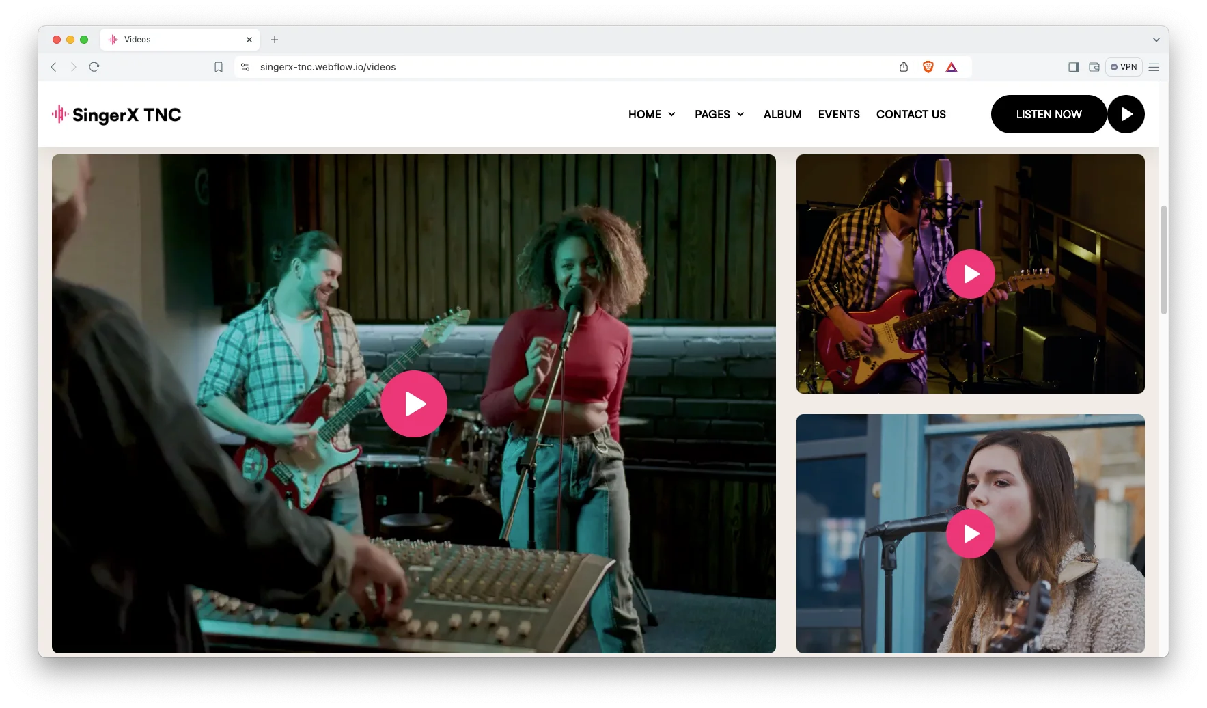Expand the HOME dropdown menu

(652, 114)
